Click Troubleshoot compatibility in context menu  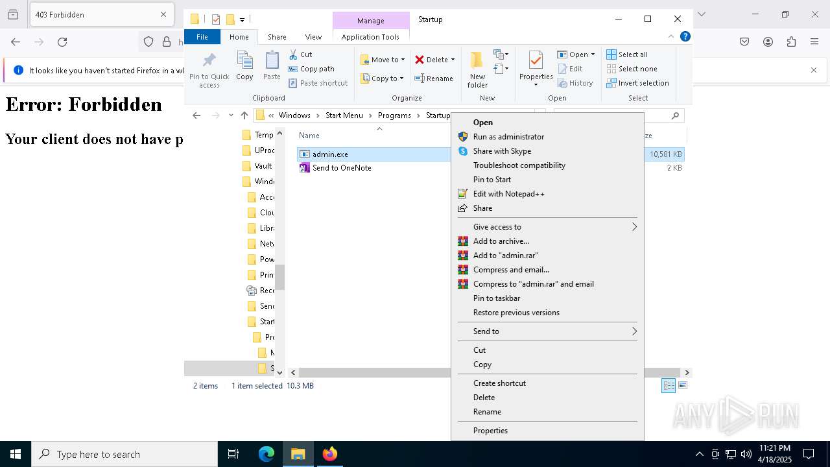point(547,165)
